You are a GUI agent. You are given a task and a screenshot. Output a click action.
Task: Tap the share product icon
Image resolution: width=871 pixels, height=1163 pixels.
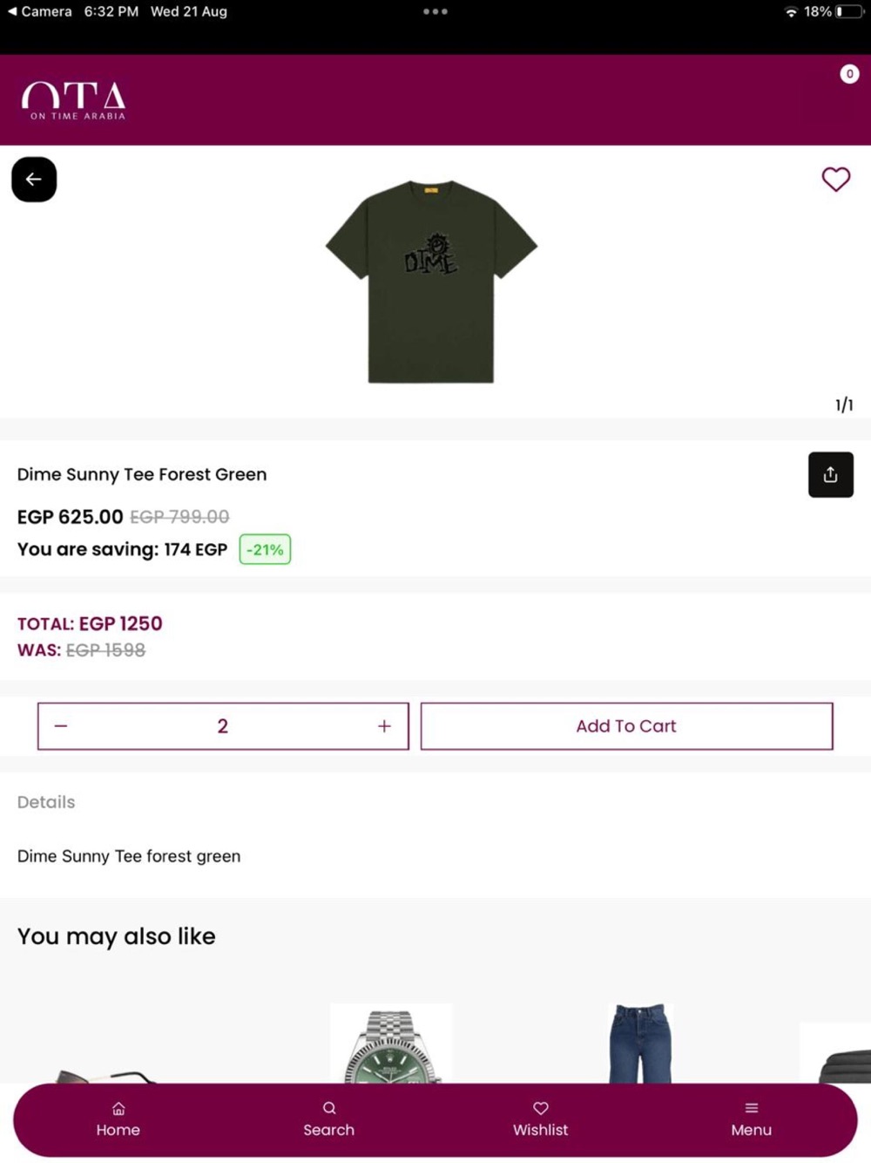[x=830, y=474]
